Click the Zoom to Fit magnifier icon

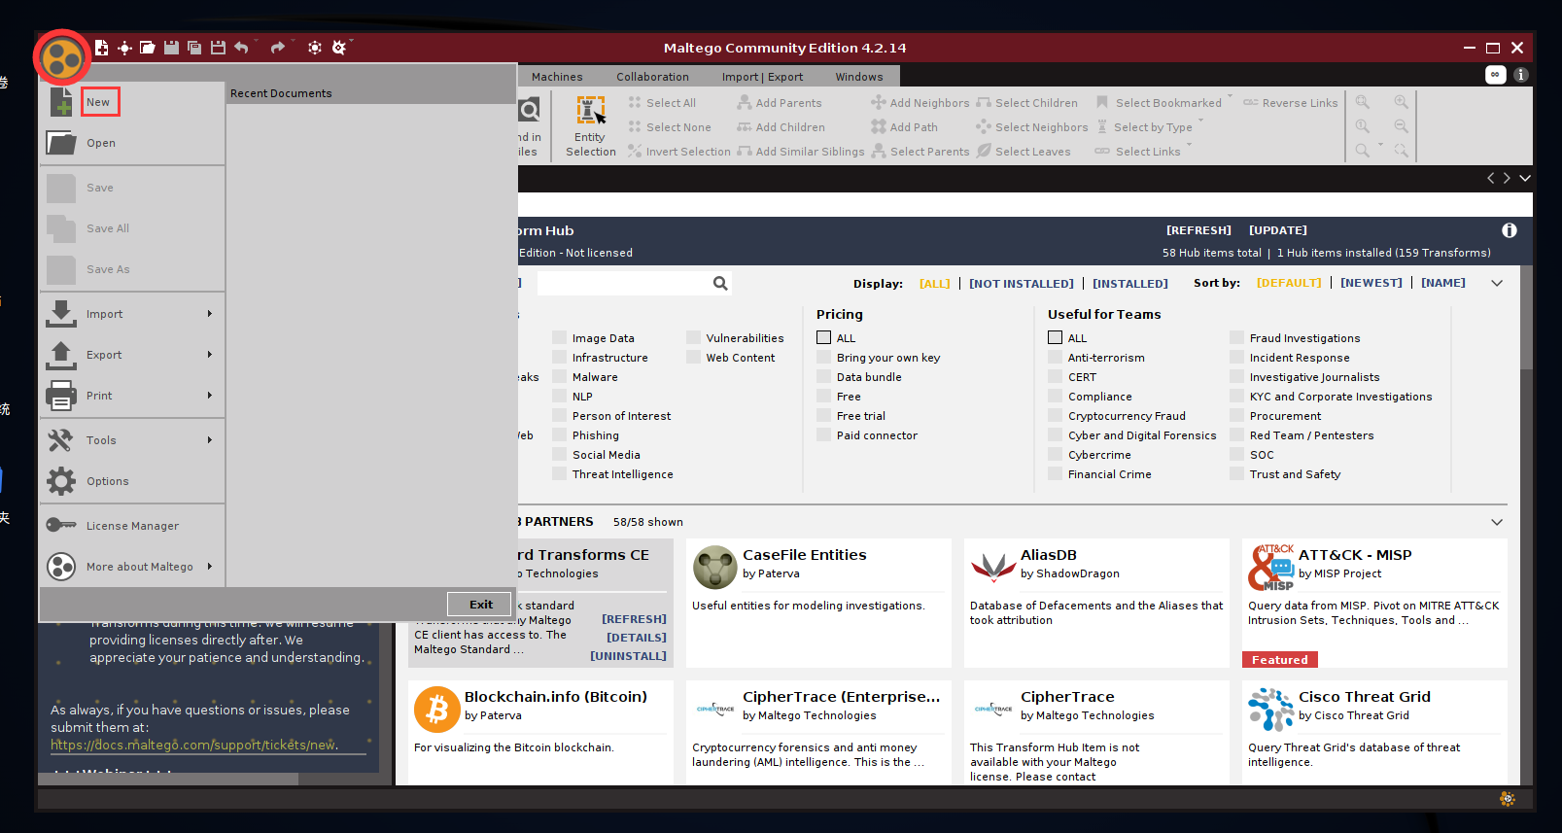click(1363, 102)
